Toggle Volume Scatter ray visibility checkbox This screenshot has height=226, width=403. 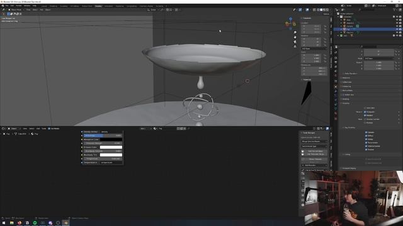point(366,146)
